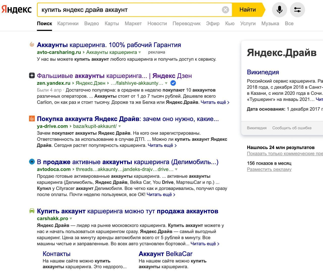Click 'Читать ещё' in avtodoca.com result
Image resolution: width=323 pixels, height=274 pixels.
coord(161,195)
